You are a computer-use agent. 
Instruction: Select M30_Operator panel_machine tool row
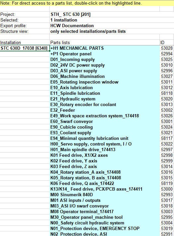(x=104, y=217)
